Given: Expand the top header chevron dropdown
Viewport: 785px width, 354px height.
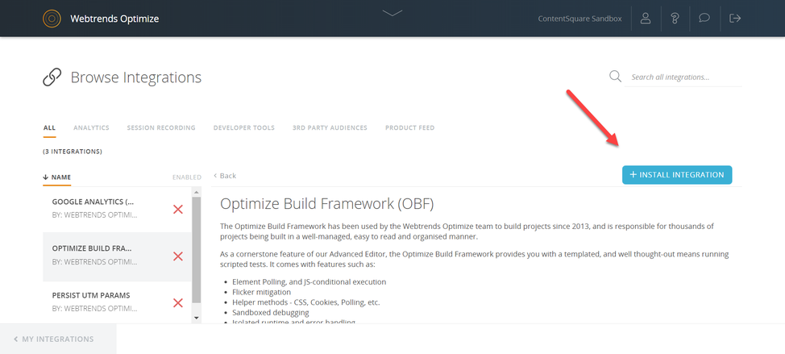Looking at the screenshot, I should click(392, 13).
